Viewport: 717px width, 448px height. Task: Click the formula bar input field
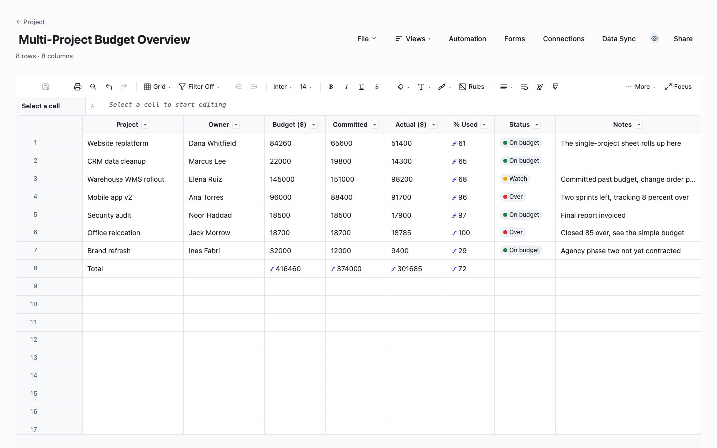click(402, 106)
